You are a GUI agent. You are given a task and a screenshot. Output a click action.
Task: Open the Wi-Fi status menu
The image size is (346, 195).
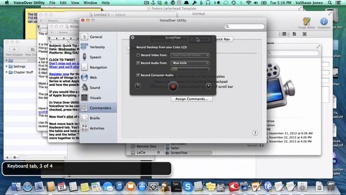(x=249, y=3)
